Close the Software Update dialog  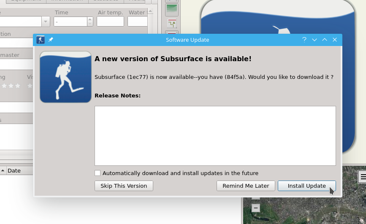[x=335, y=40]
